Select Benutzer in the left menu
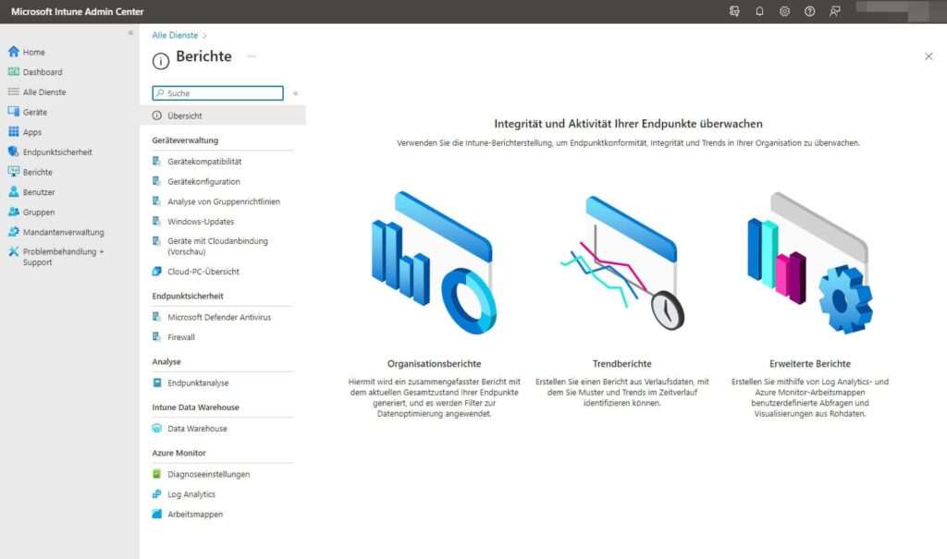Viewport: 947px width, 559px height. [x=40, y=191]
